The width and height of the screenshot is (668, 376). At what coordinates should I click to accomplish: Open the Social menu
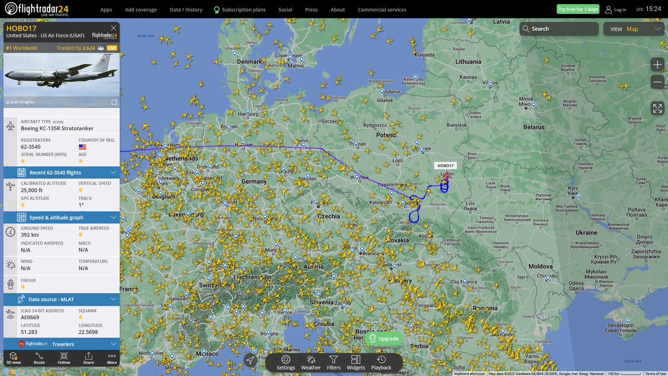[x=285, y=9]
